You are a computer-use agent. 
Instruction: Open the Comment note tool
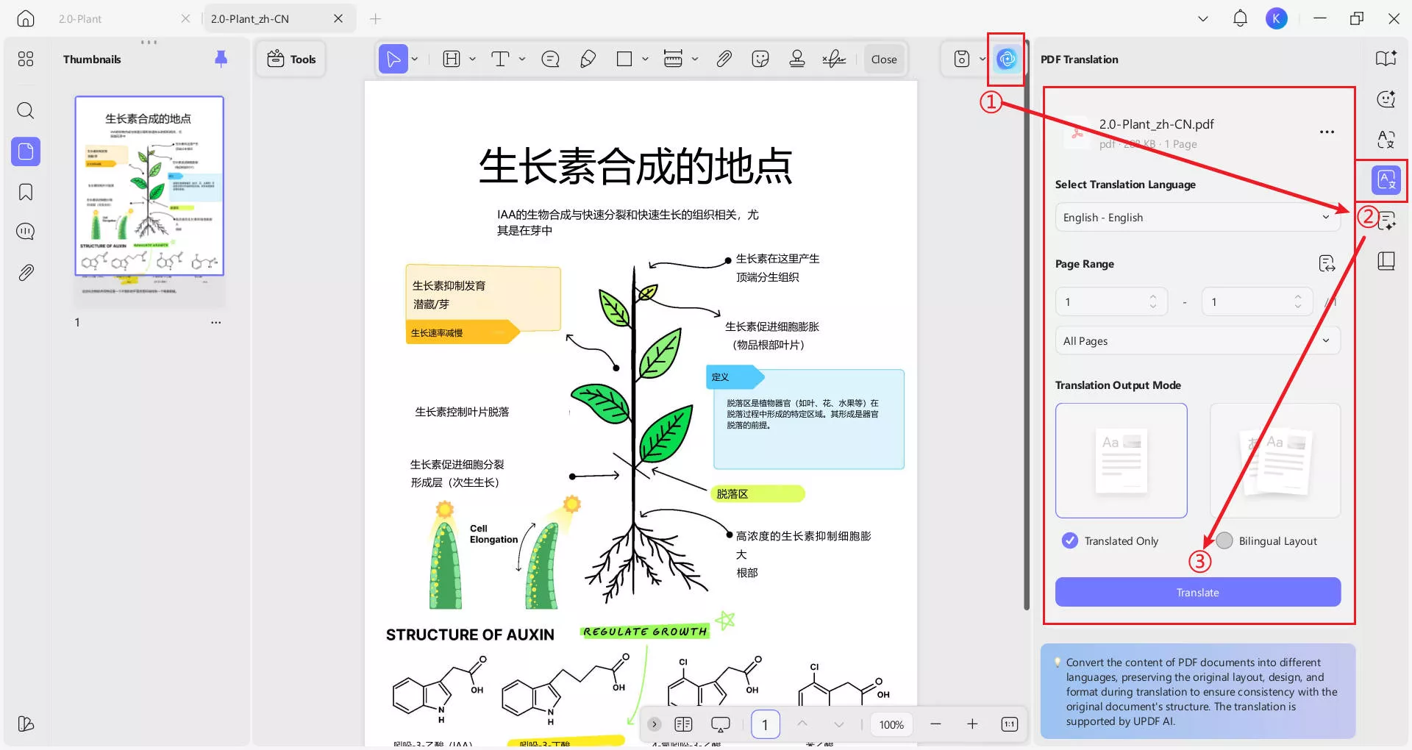550,59
